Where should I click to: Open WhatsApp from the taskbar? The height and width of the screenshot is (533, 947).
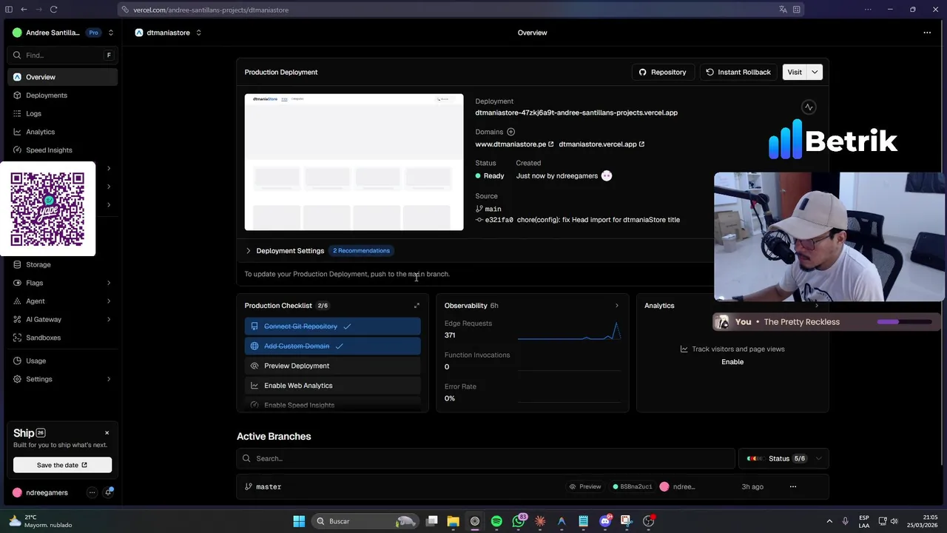[x=519, y=521]
